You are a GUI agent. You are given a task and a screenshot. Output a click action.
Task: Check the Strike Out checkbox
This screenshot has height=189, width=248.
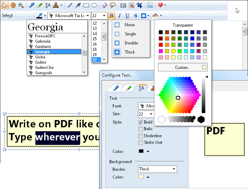141,142
